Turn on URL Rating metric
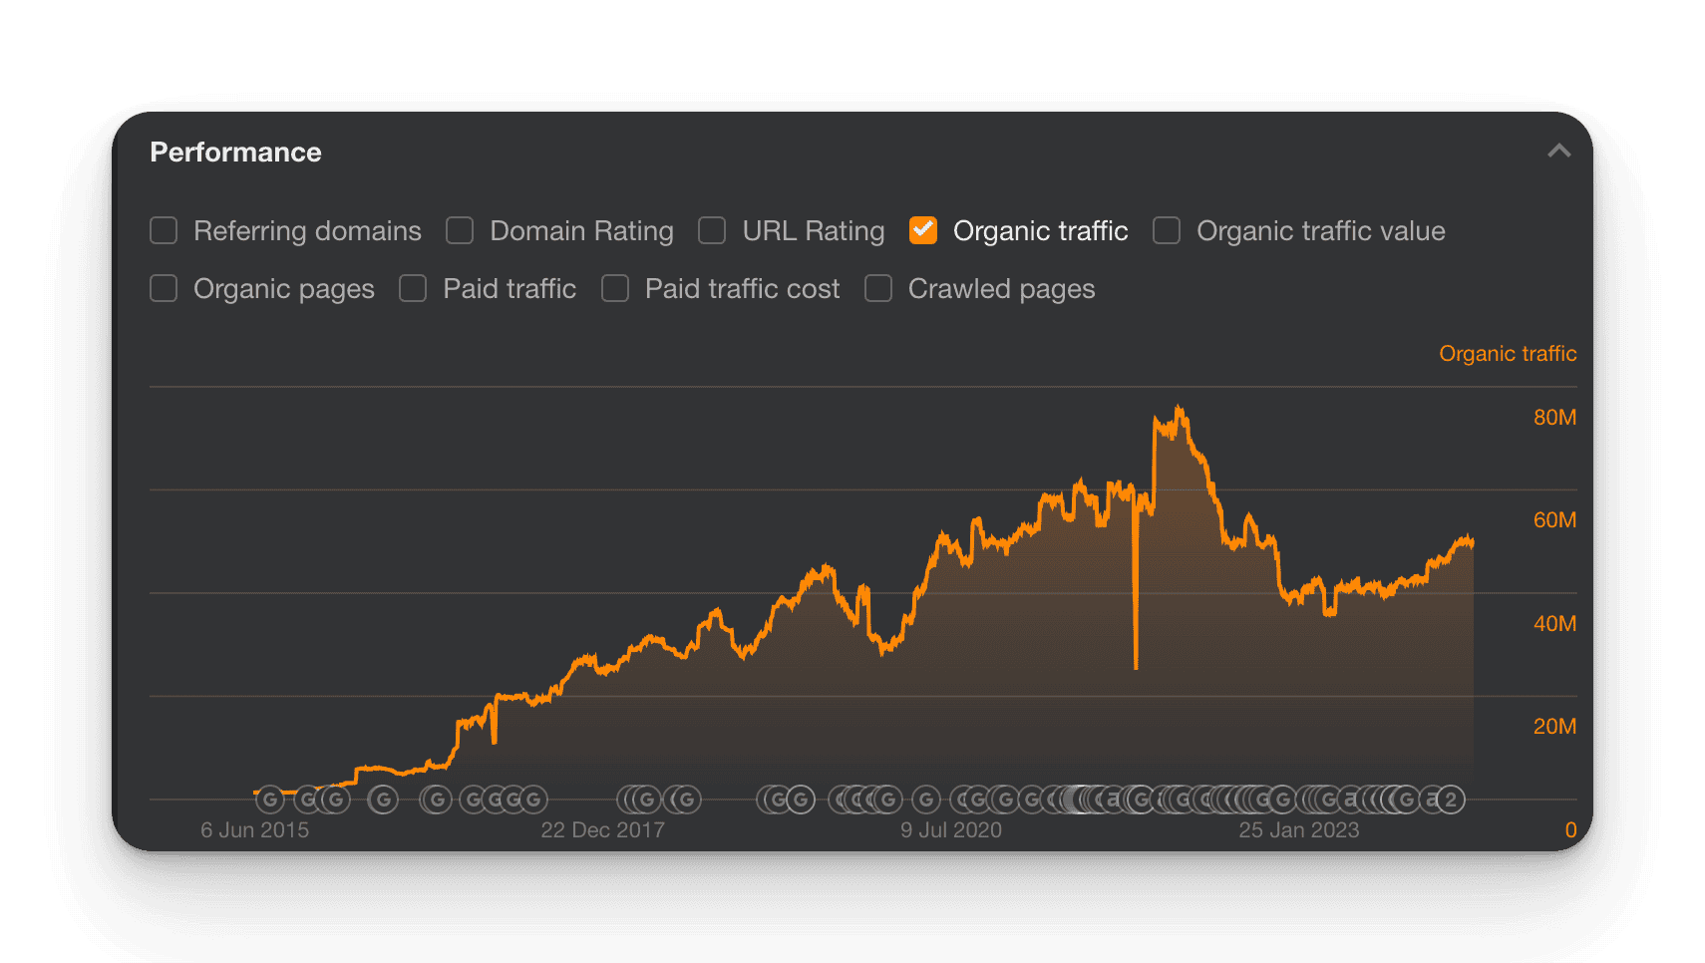 pos(712,231)
